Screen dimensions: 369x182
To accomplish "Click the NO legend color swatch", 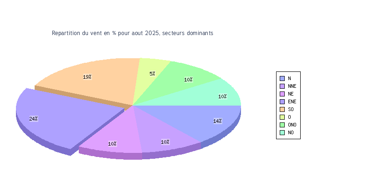I will (282, 132).
